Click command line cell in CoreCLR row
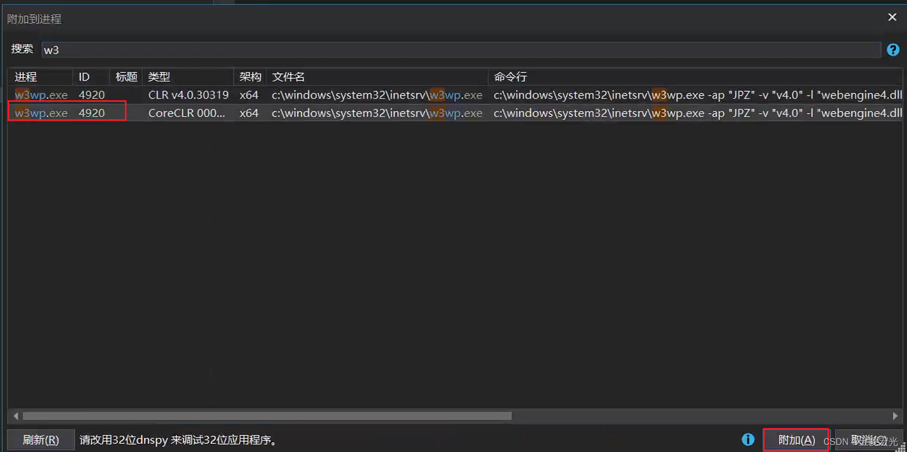The image size is (907, 452). point(698,113)
